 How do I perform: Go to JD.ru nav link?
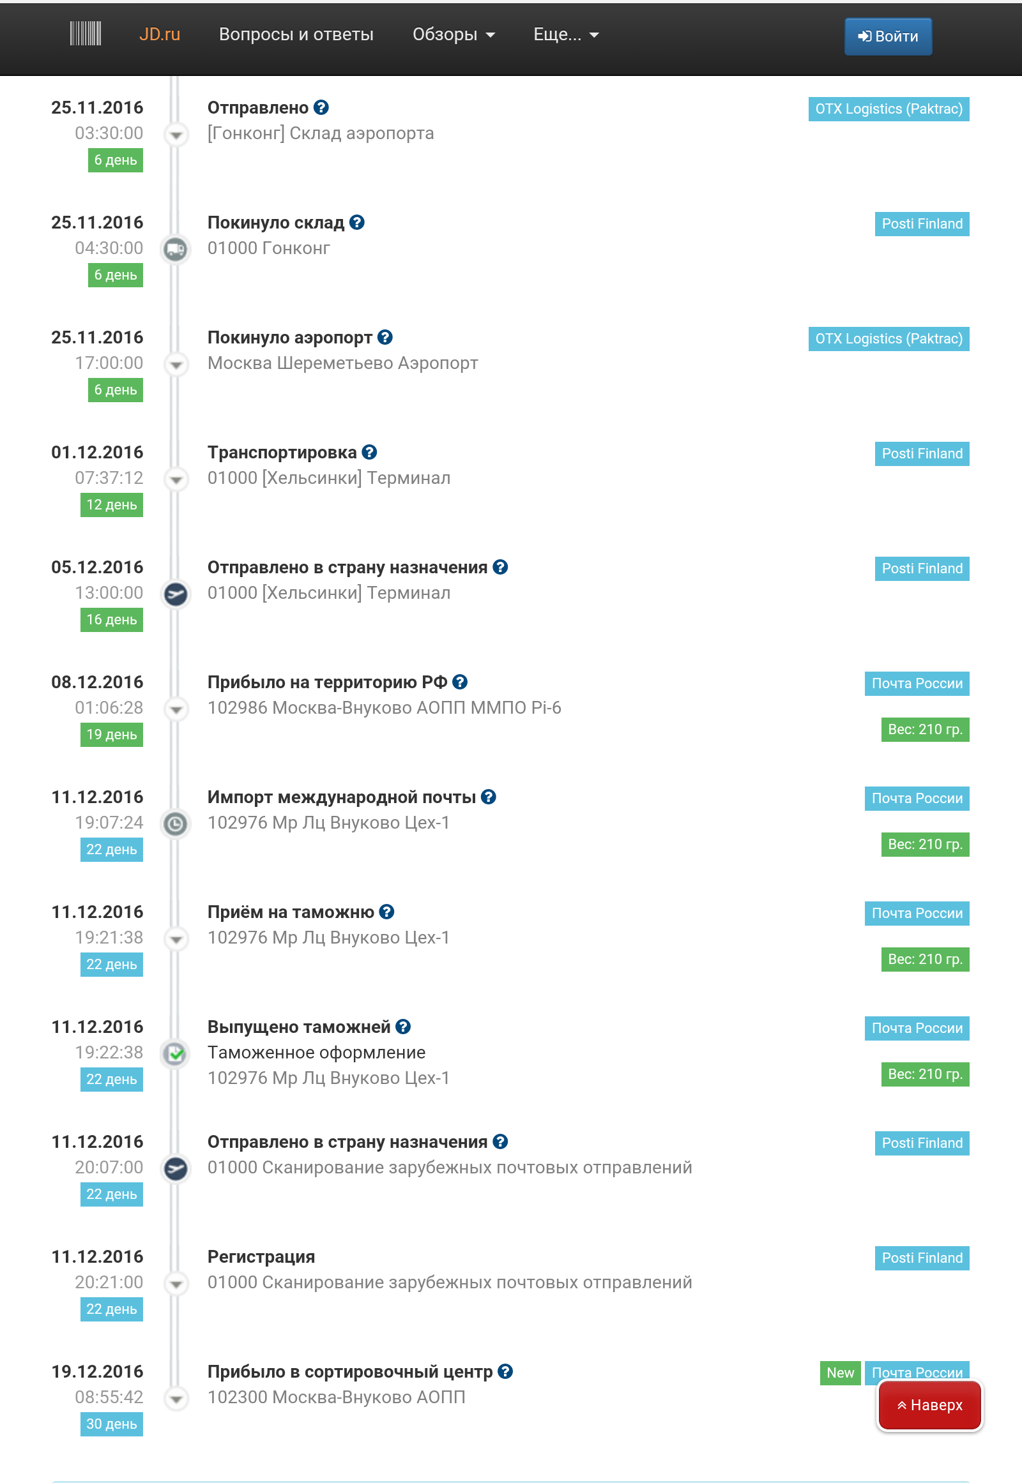160,34
